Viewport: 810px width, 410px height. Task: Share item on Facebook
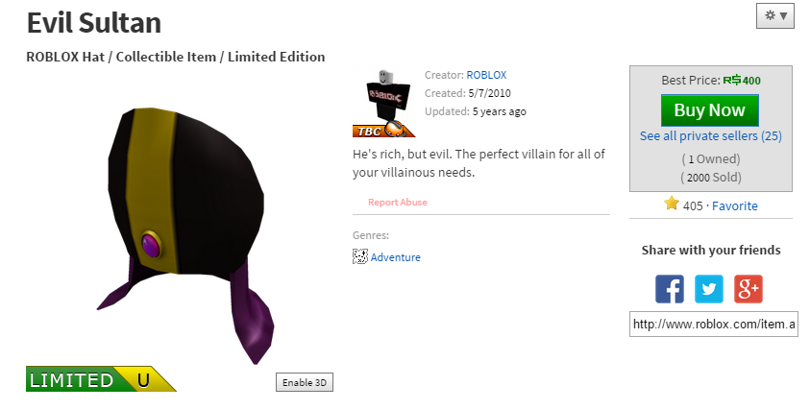coord(670,289)
